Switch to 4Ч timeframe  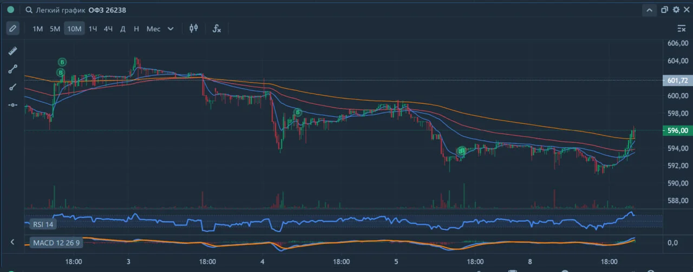[x=108, y=29]
